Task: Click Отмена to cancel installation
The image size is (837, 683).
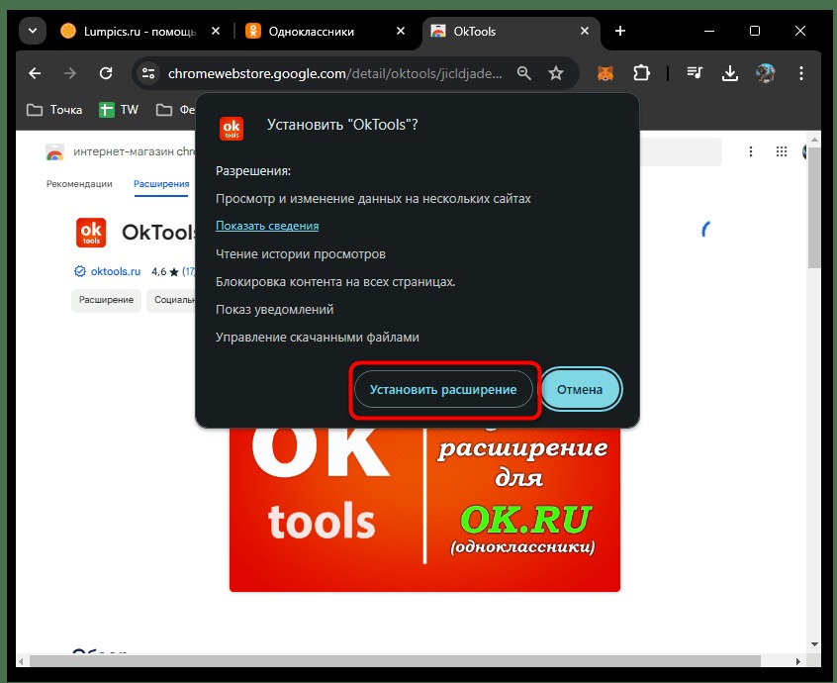Action: (x=580, y=389)
